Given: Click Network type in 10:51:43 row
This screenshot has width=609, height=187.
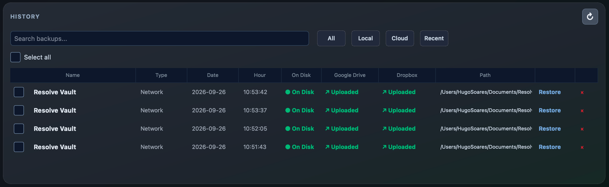Looking at the screenshot, I should click(x=152, y=147).
